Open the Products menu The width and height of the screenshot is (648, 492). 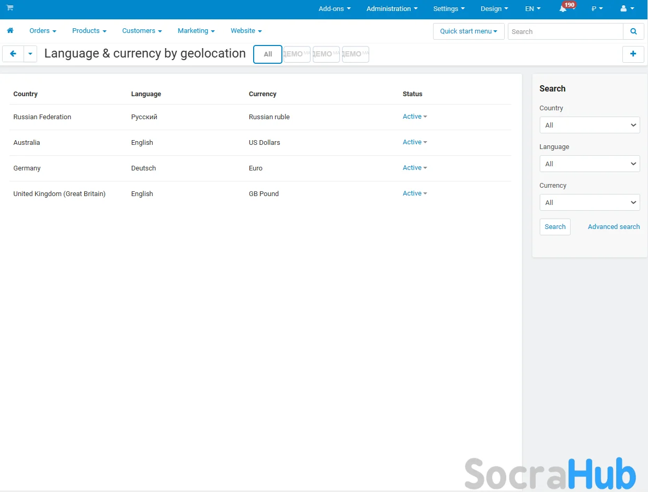[x=89, y=31]
